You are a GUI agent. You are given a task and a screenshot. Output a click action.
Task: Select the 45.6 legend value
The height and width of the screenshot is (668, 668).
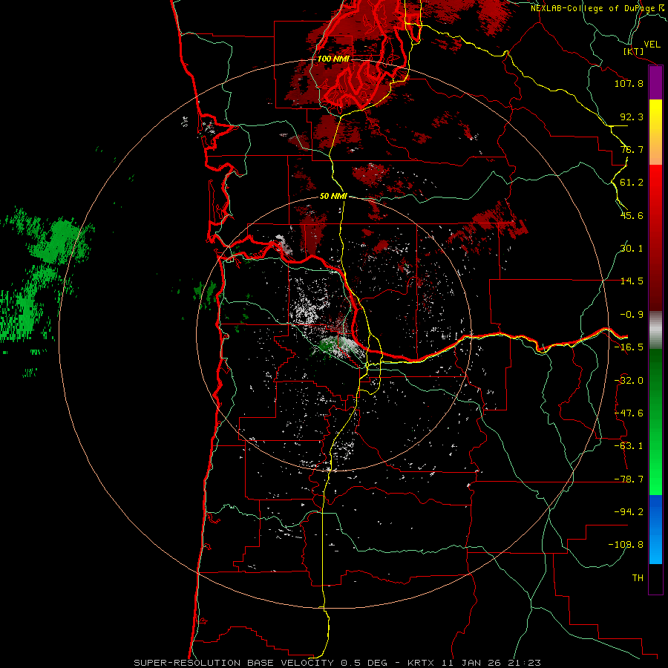click(632, 215)
